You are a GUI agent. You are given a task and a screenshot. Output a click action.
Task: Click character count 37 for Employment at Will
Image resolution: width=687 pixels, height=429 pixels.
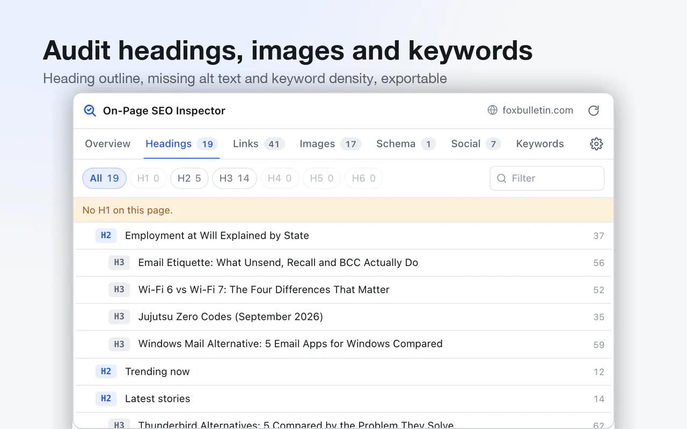pos(599,236)
